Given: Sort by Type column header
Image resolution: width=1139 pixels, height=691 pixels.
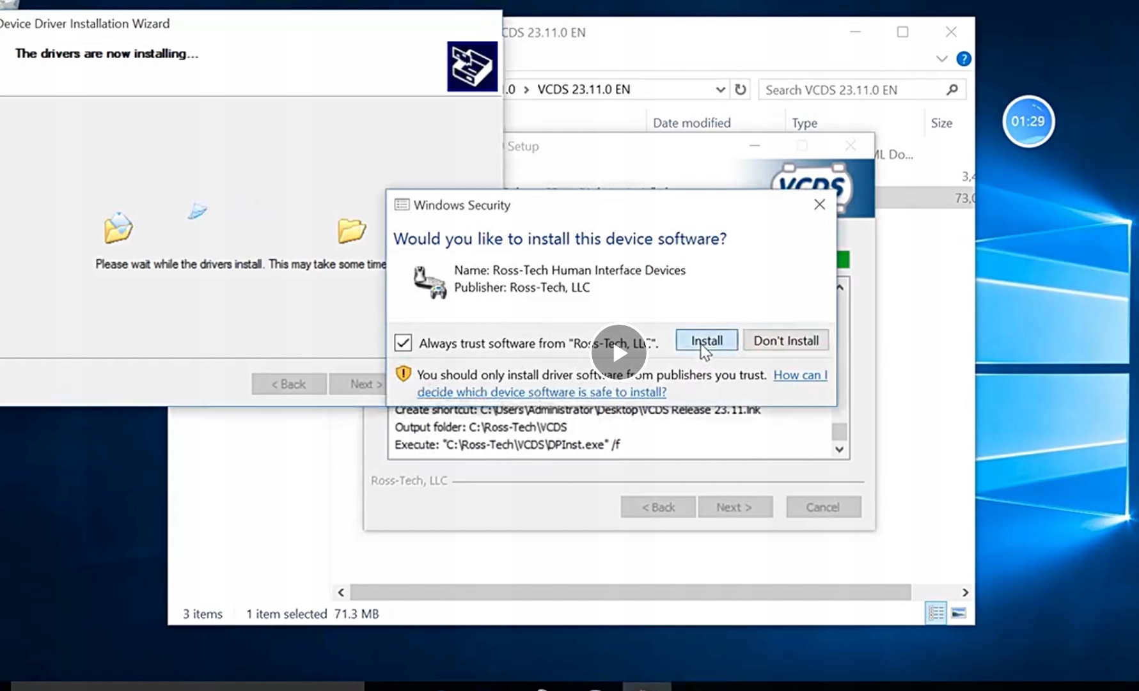Looking at the screenshot, I should tap(805, 123).
